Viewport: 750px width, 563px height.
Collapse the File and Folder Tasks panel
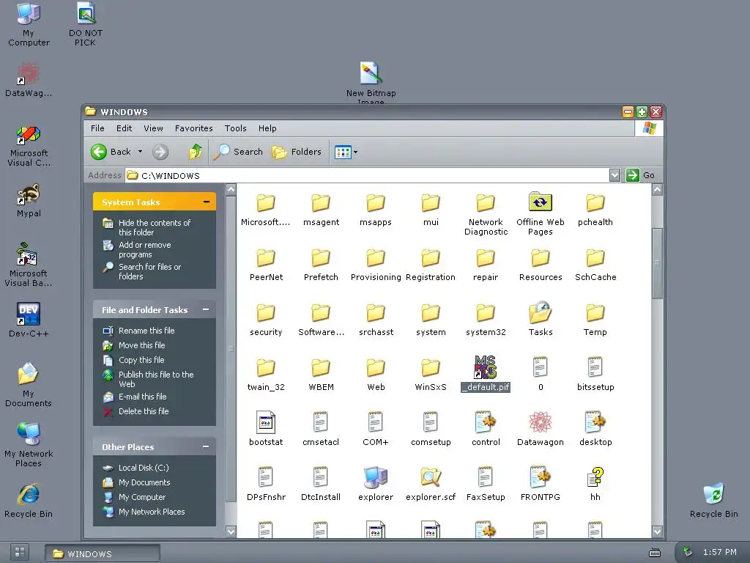[206, 310]
